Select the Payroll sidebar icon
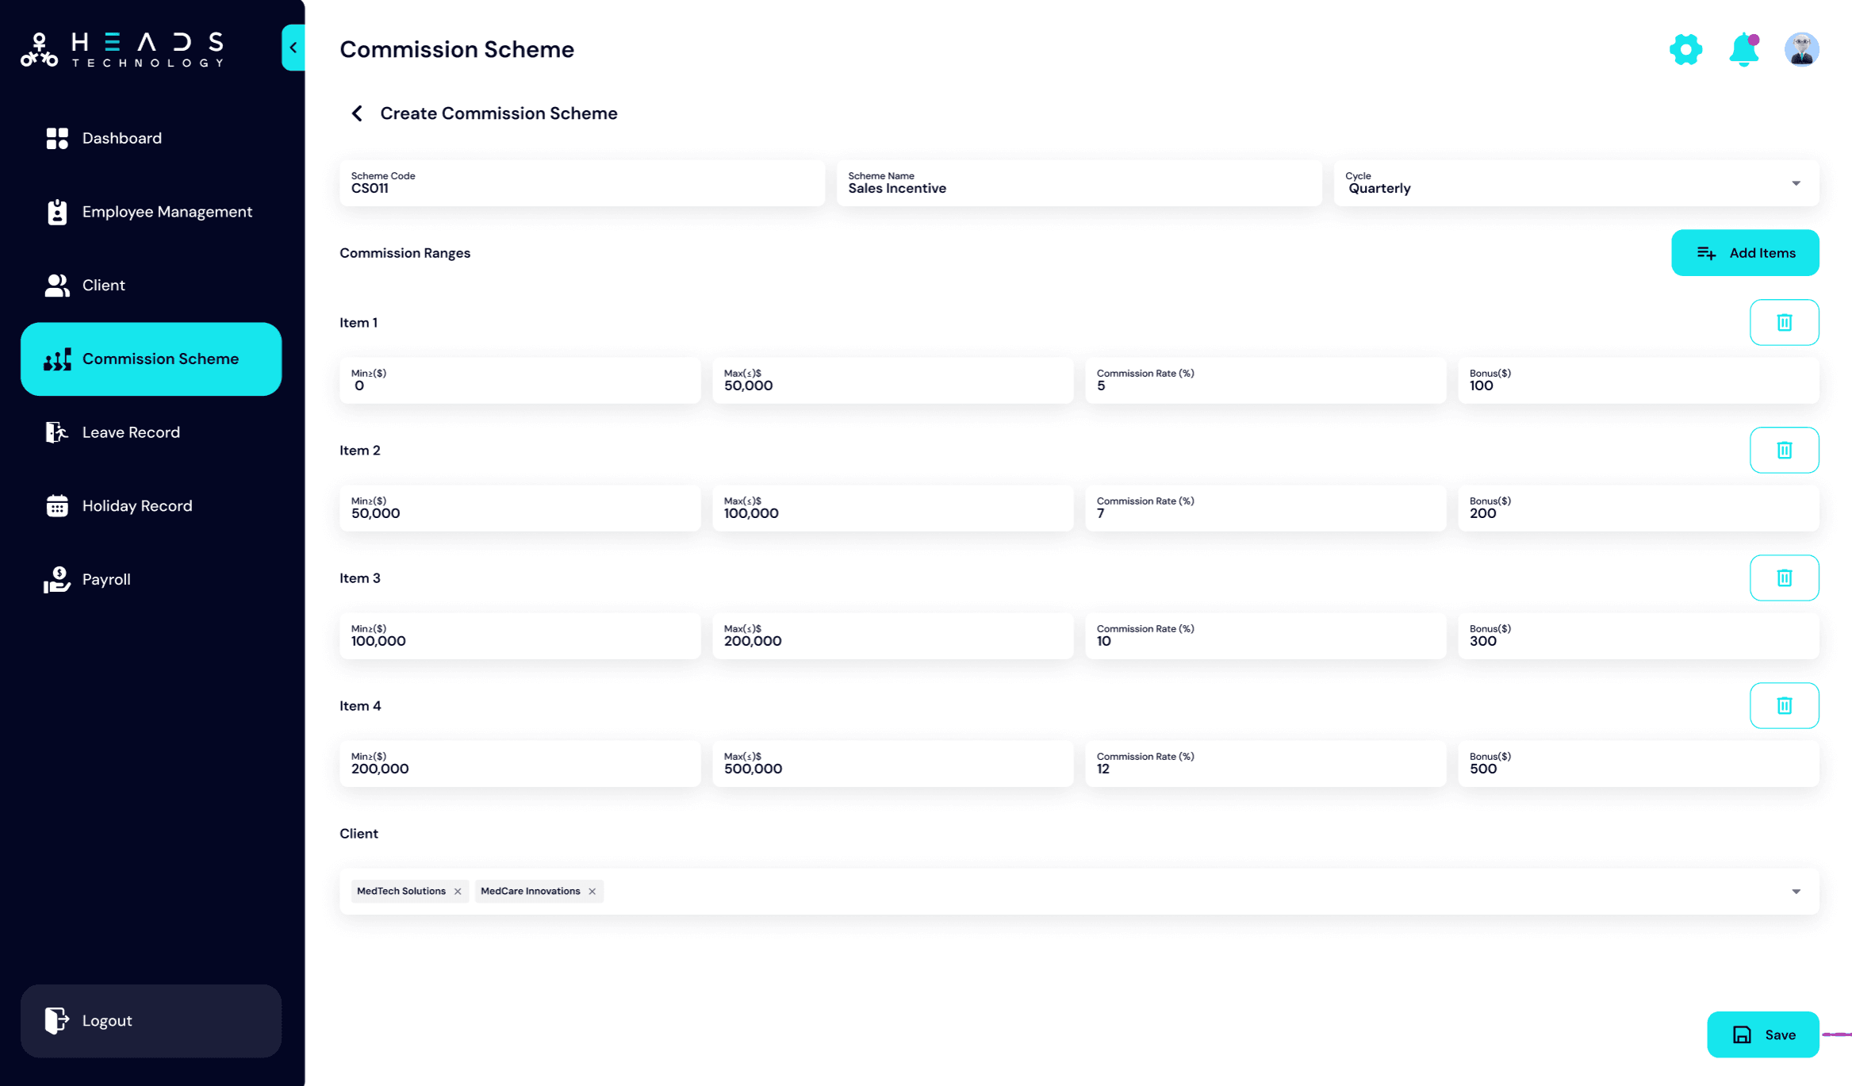Image resolution: width=1852 pixels, height=1086 pixels. pos(56,579)
